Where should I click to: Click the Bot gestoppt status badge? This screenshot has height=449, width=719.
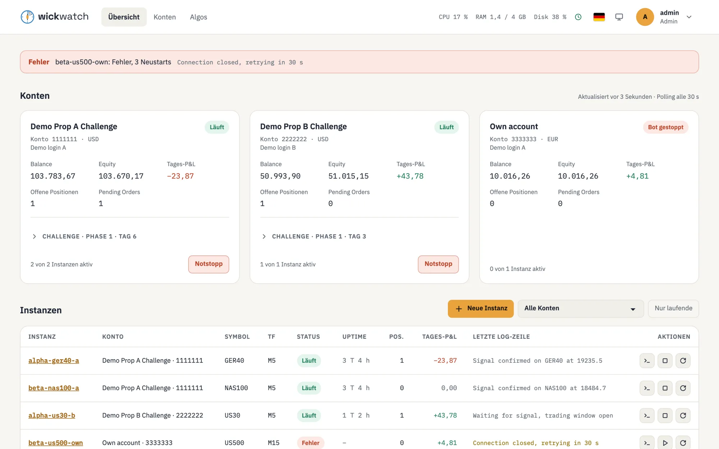(665, 127)
